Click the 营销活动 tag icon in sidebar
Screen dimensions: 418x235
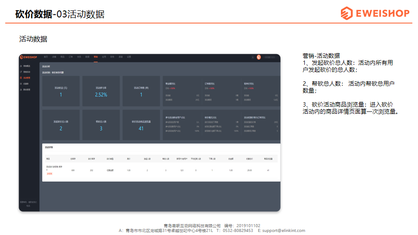click(x=21, y=72)
